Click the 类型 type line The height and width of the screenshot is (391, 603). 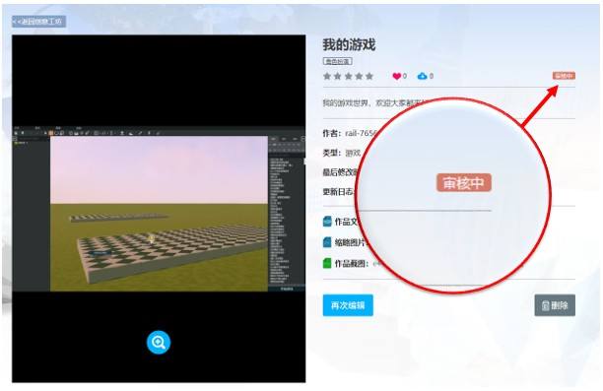tap(342, 153)
